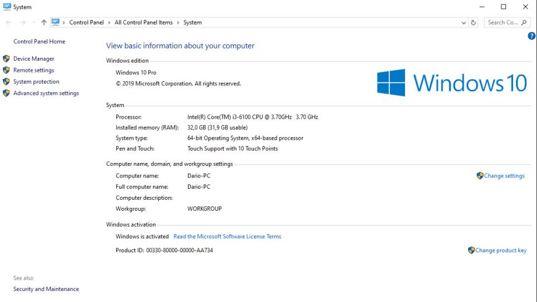Expand the chevron after Control Panel breadcrumb

coord(109,23)
